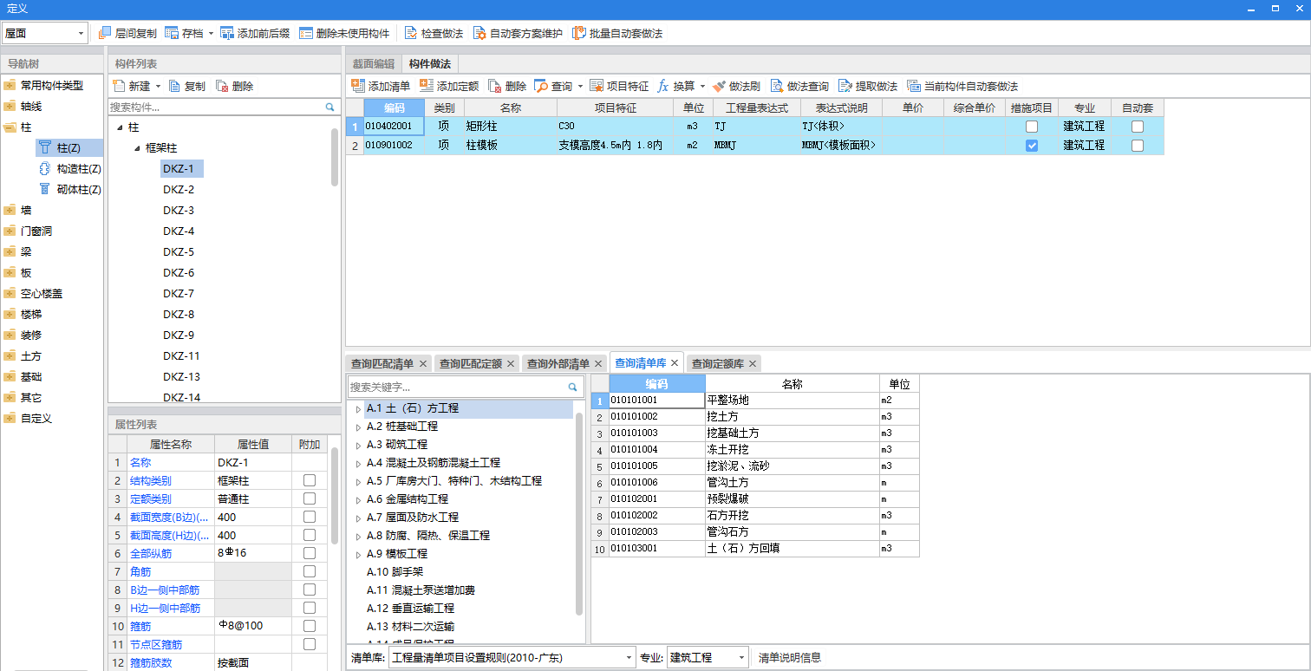This screenshot has width=1311, height=671.
Task: Check 附加 box for 截面宽度(B边)
Action: point(310,517)
